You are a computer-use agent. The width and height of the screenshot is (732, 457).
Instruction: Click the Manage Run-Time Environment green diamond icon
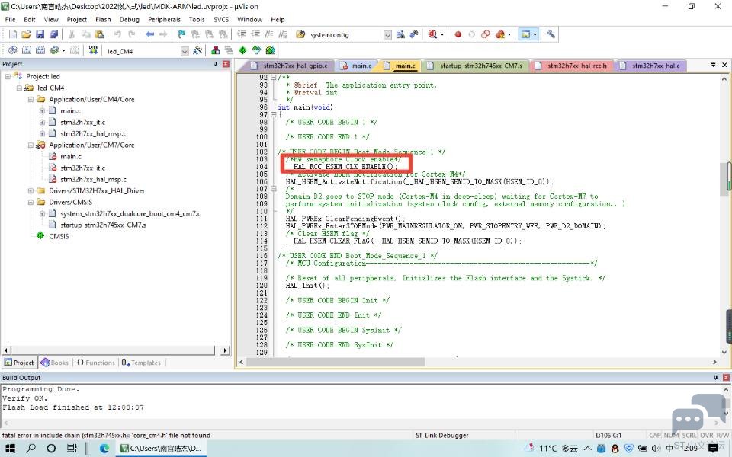[242, 50]
